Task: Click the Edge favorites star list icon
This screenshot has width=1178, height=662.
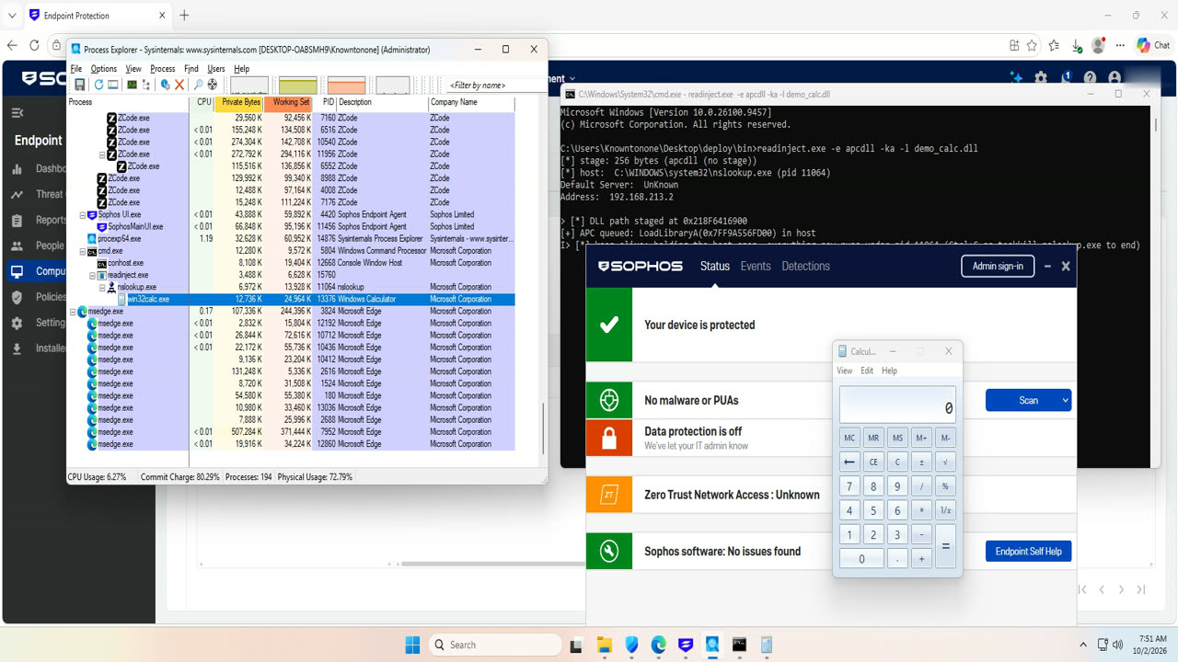Action: pyautogui.click(x=1054, y=45)
